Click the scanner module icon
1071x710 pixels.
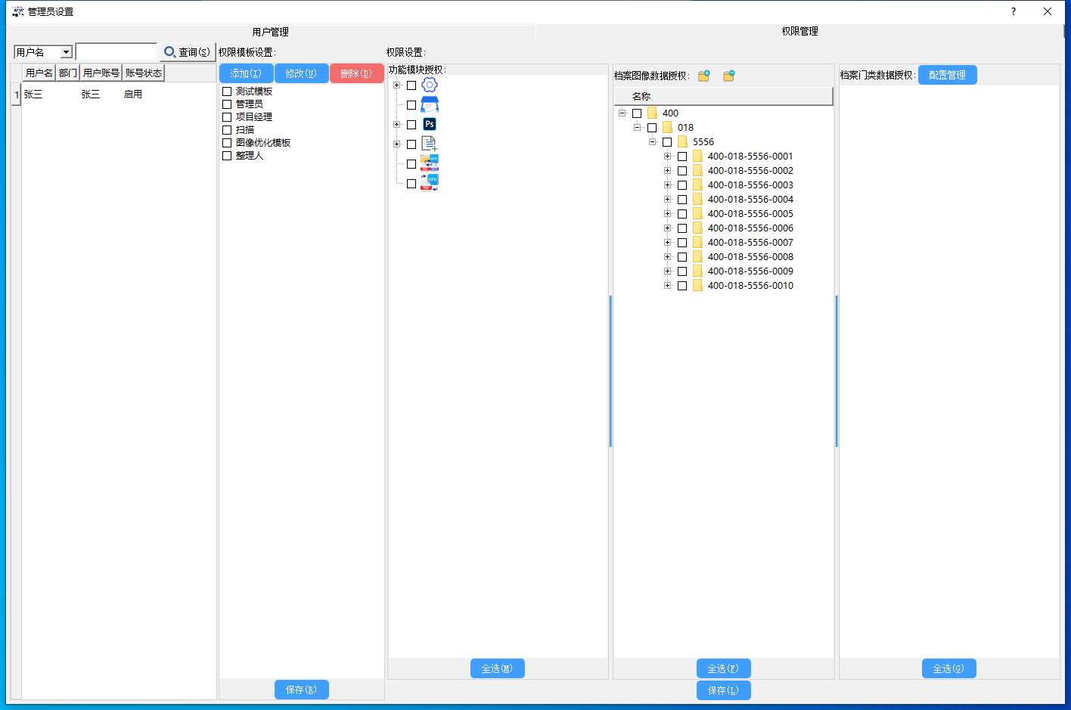pyautogui.click(x=430, y=104)
